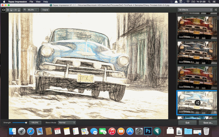Click the adjust icon on Cave Dweller IV
The height and width of the screenshot is (137, 219).
pos(198,103)
